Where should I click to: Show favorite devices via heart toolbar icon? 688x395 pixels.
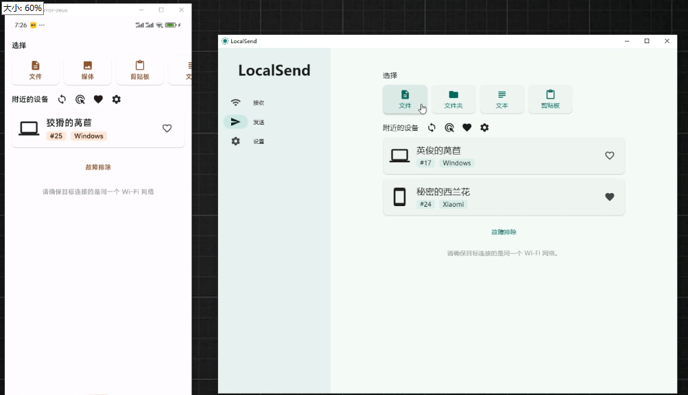click(x=467, y=127)
